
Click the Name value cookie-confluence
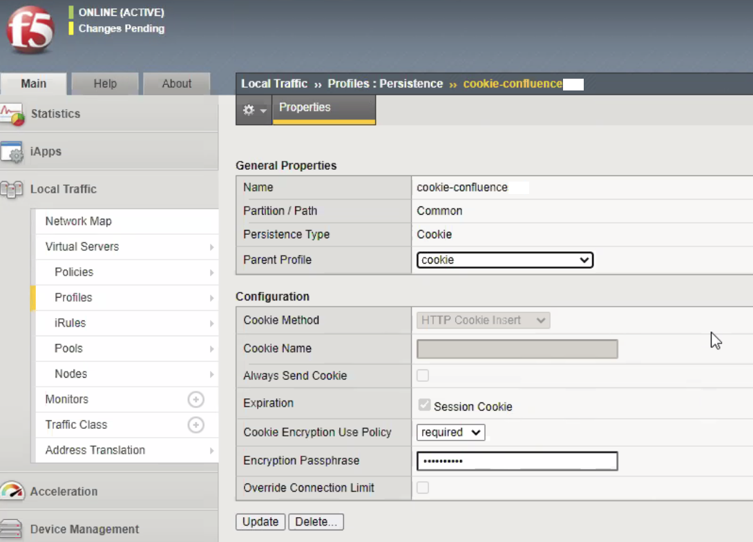(462, 187)
